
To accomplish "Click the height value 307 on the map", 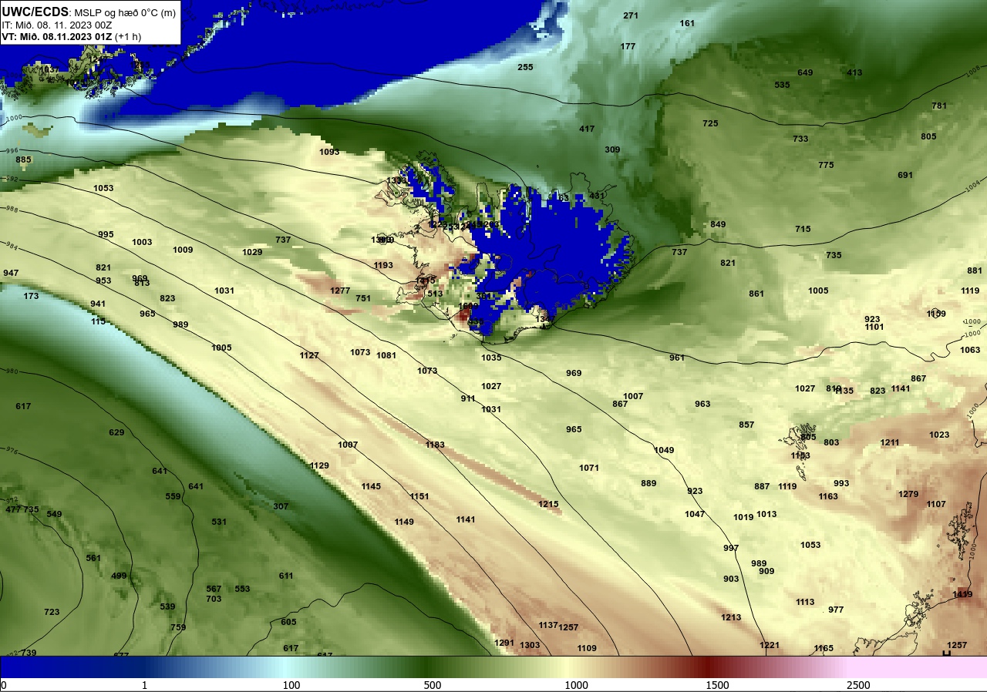I will [x=281, y=506].
